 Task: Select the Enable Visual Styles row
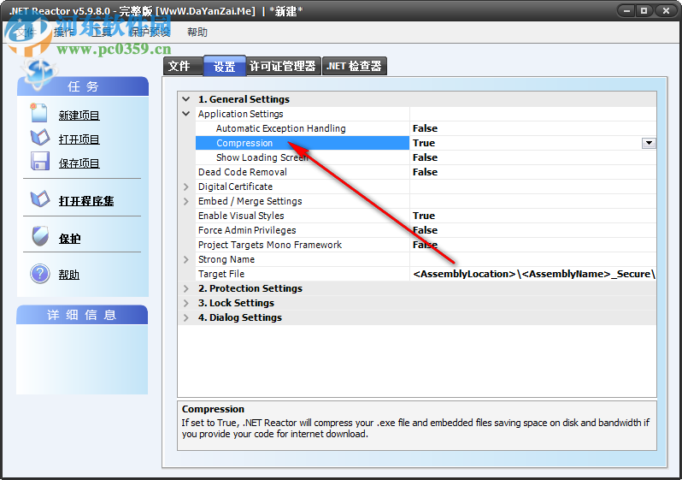426,216
